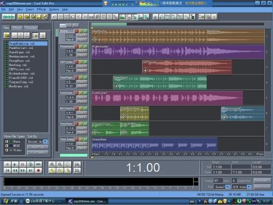The height and width of the screenshot is (205, 273).
Task: Start playback with the Play button
Action: (x=15, y=165)
